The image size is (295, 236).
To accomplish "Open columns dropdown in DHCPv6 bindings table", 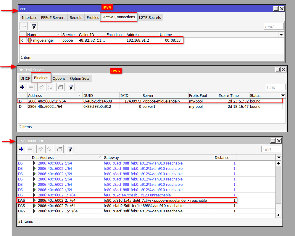I will coord(283,95).
